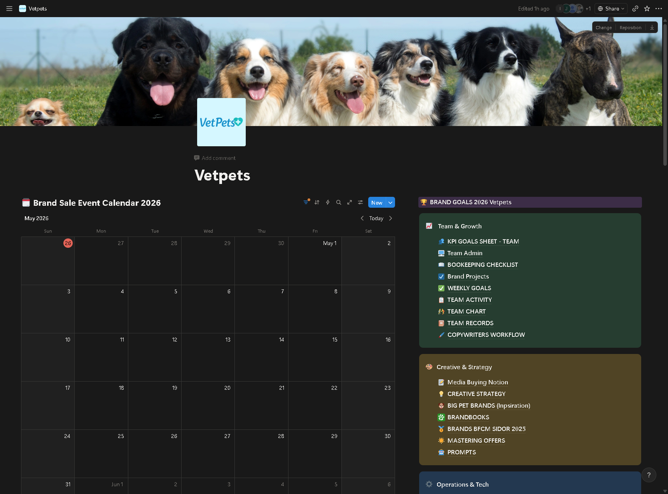Click the lightbulb icon of CREATIVE STRATEGY
Image resolution: width=668 pixels, height=494 pixels.
(x=441, y=394)
